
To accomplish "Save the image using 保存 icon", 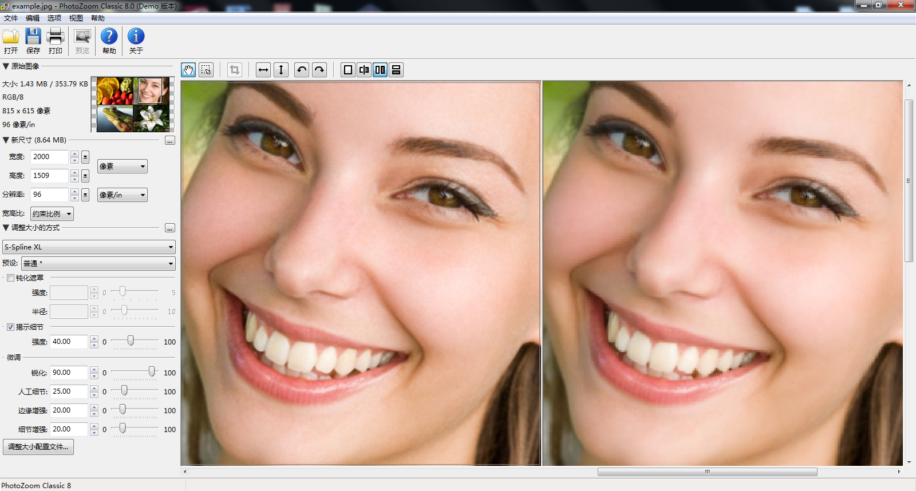I will 33,41.
